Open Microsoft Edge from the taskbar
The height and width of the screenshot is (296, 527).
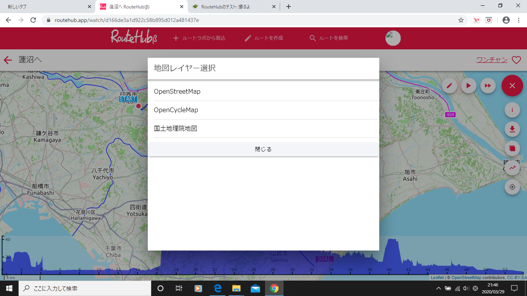[217, 288]
